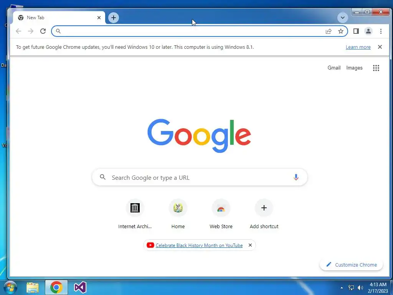
Task: Click the volume speaker tray icon
Action: [x=360, y=288]
